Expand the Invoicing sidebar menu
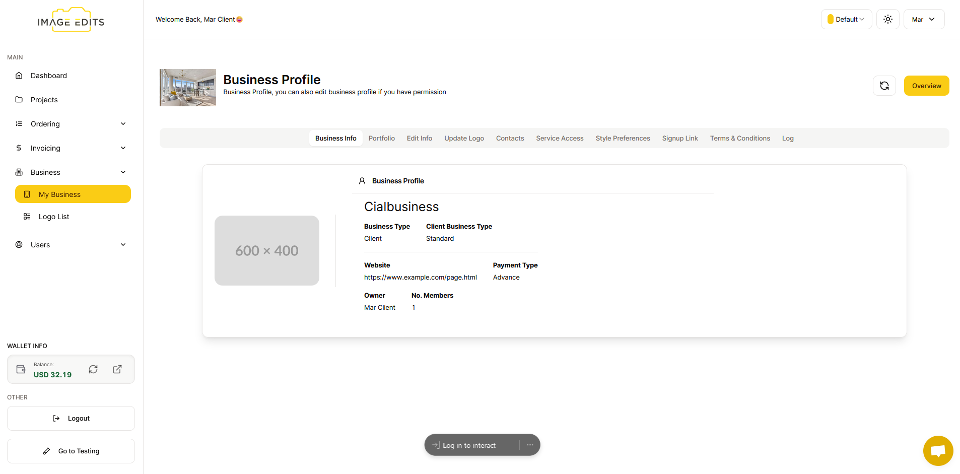The height and width of the screenshot is (474, 960). coord(71,148)
